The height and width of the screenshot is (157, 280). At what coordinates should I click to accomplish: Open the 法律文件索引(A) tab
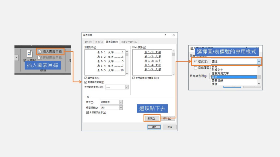coord(129,42)
